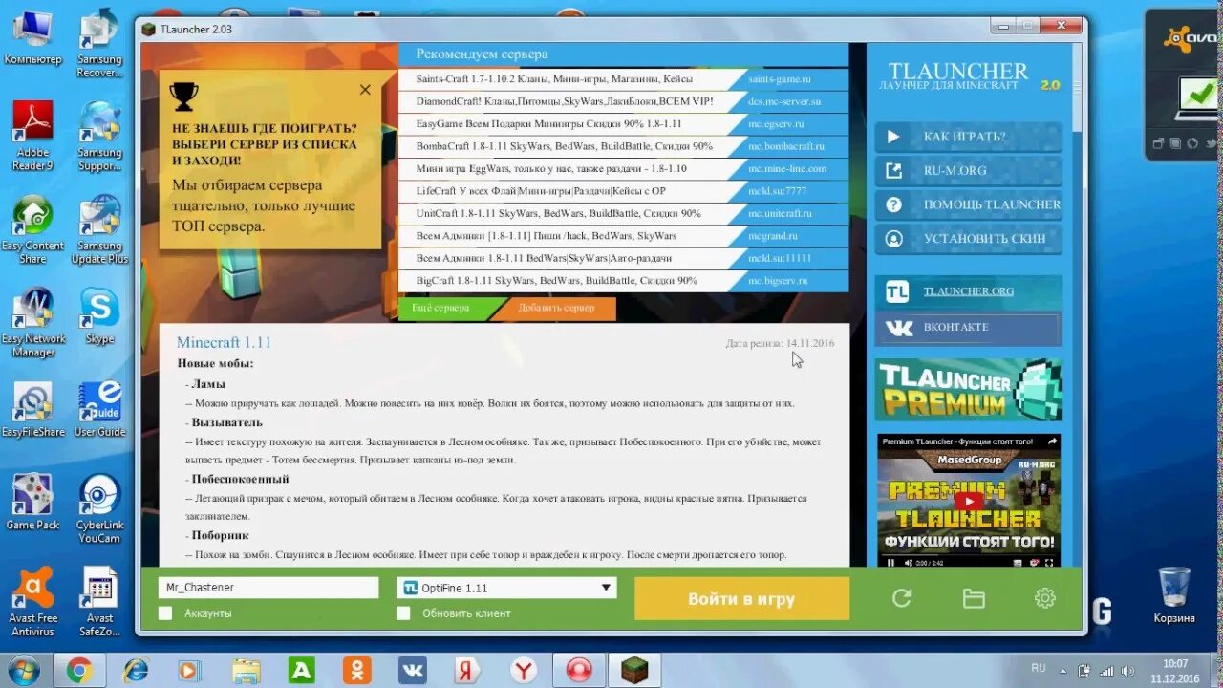Open the game folder icon
Image resolution: width=1223 pixels, height=688 pixels.
tap(974, 598)
